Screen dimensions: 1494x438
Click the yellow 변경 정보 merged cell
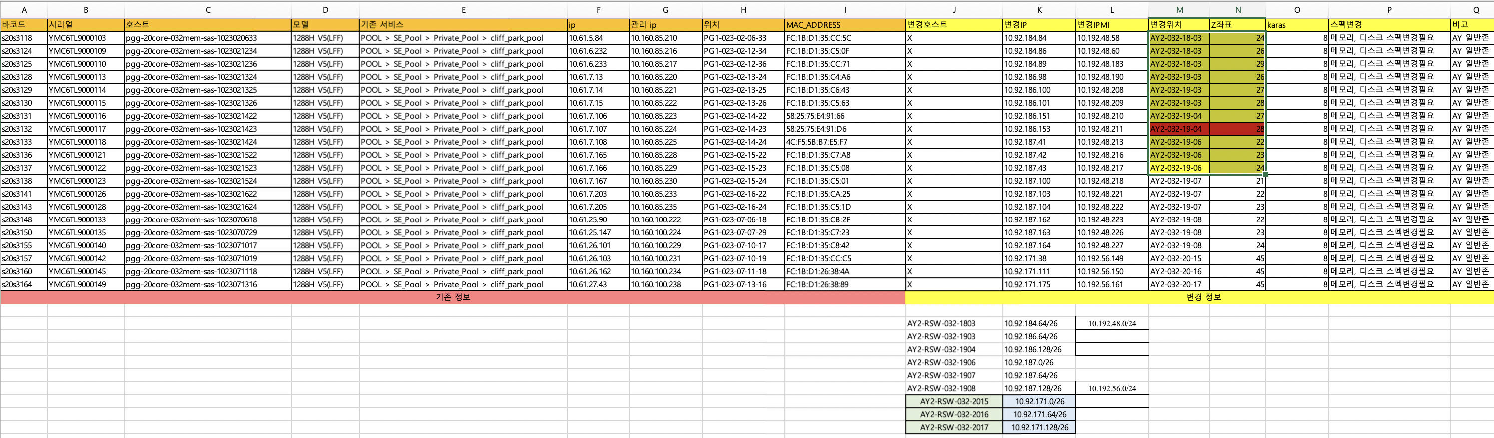coord(1199,297)
